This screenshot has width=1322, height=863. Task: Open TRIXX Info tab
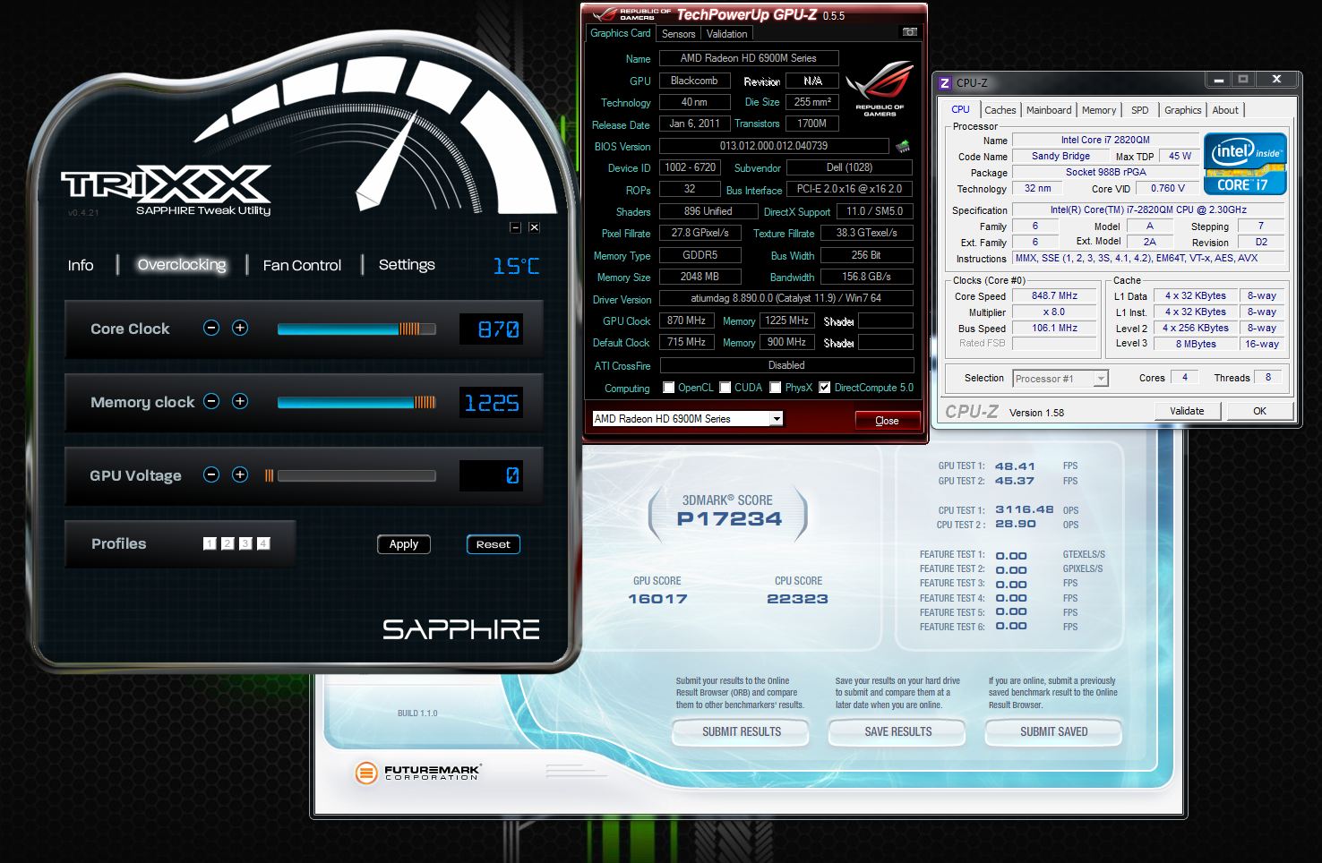[81, 265]
